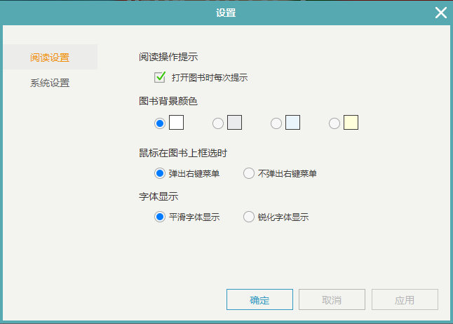Click the 设置 title bar text
This screenshot has width=453, height=324.
226,13
